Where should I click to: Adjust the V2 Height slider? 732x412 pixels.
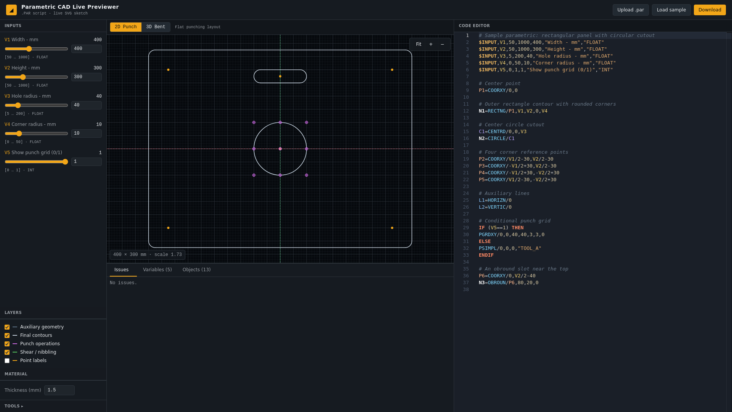tap(36, 77)
